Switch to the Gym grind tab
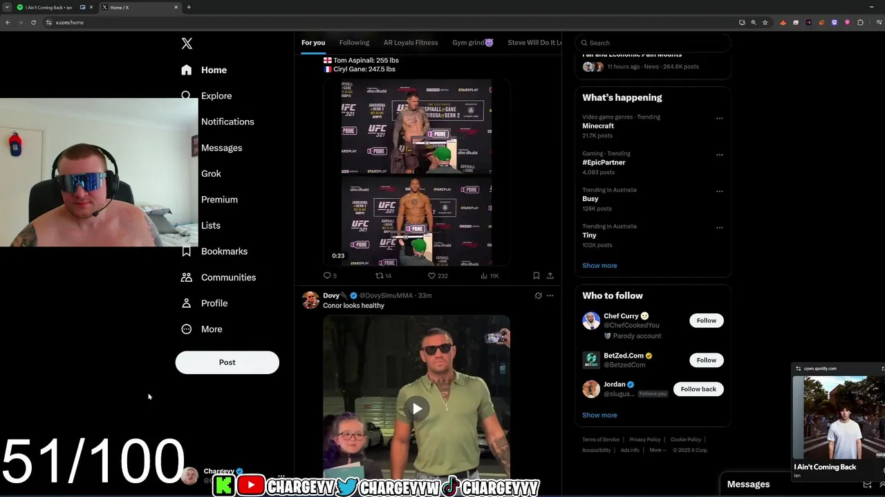This screenshot has height=497, width=885. click(x=473, y=43)
